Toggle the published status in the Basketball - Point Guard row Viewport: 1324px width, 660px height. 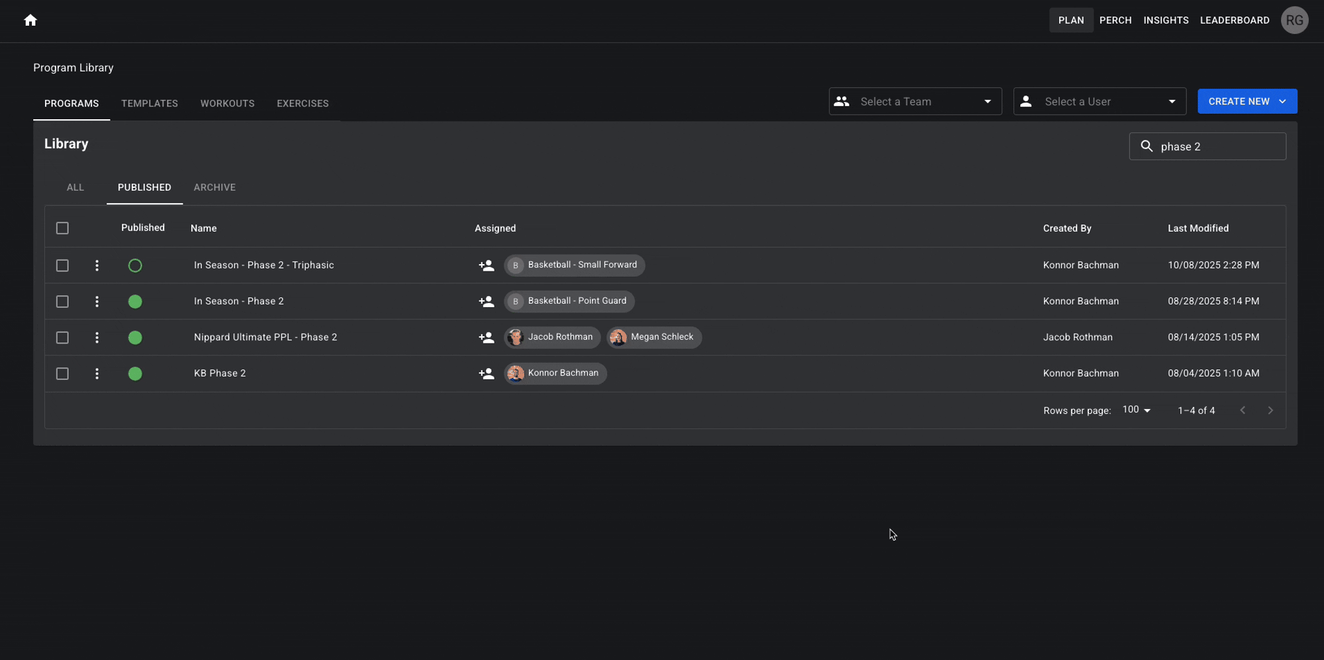click(135, 301)
